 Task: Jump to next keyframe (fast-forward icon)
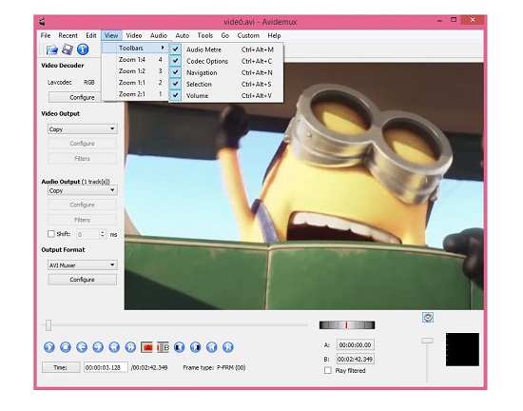coord(130,347)
